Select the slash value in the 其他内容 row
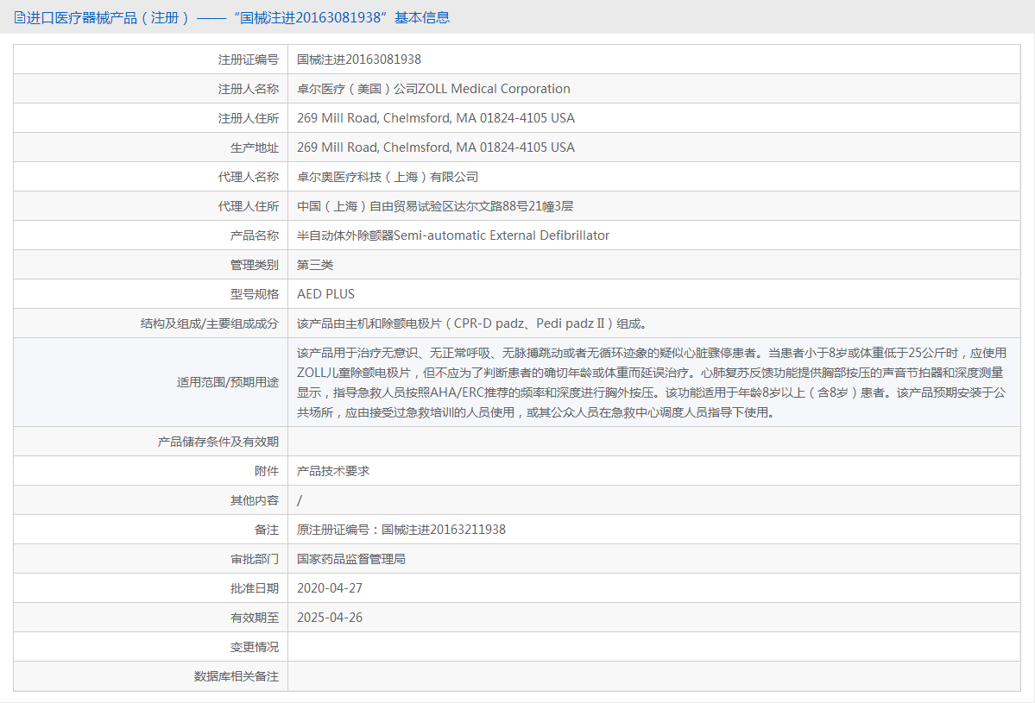 pos(300,500)
